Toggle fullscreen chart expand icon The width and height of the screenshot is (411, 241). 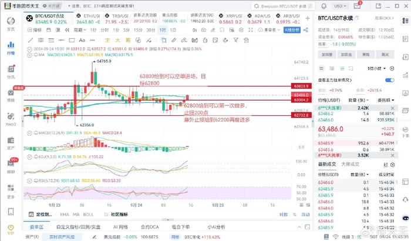251,30
